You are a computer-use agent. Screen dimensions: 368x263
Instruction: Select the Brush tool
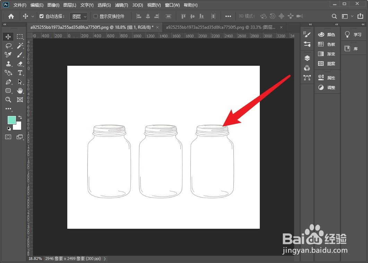click(x=20, y=55)
